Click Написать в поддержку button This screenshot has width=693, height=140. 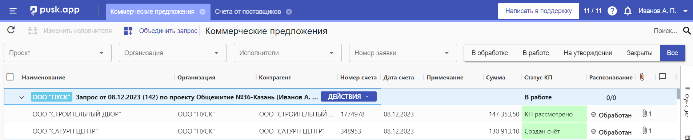pos(538,11)
